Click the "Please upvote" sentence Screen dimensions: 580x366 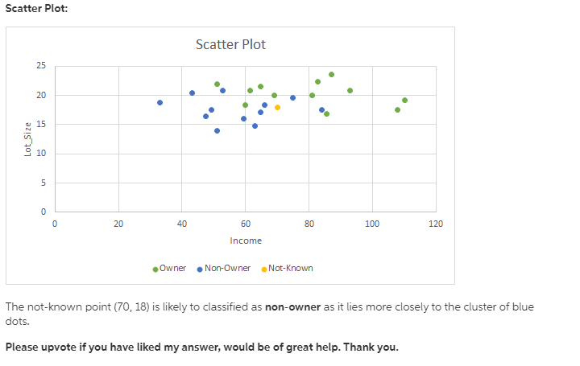click(x=201, y=347)
